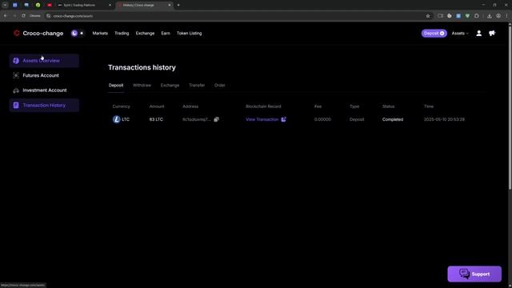
Task: Bookmark this page with star icon
Action: pyautogui.click(x=428, y=16)
